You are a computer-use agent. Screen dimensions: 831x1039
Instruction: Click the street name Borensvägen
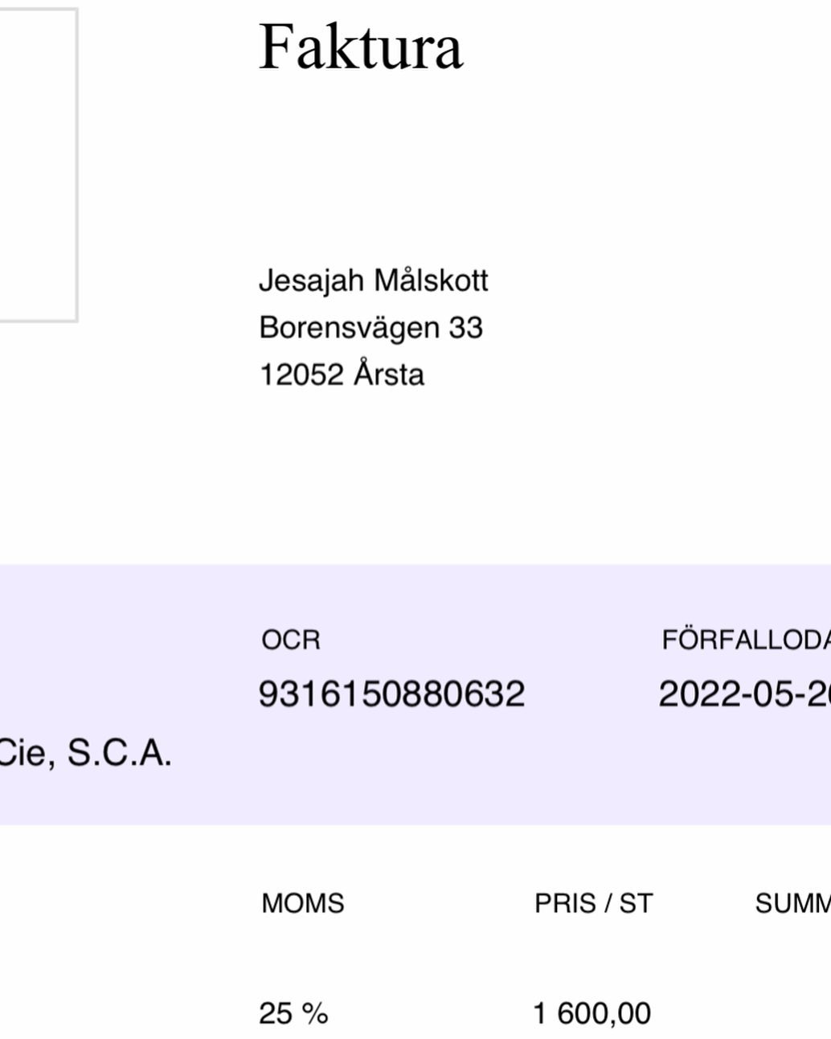pos(349,328)
